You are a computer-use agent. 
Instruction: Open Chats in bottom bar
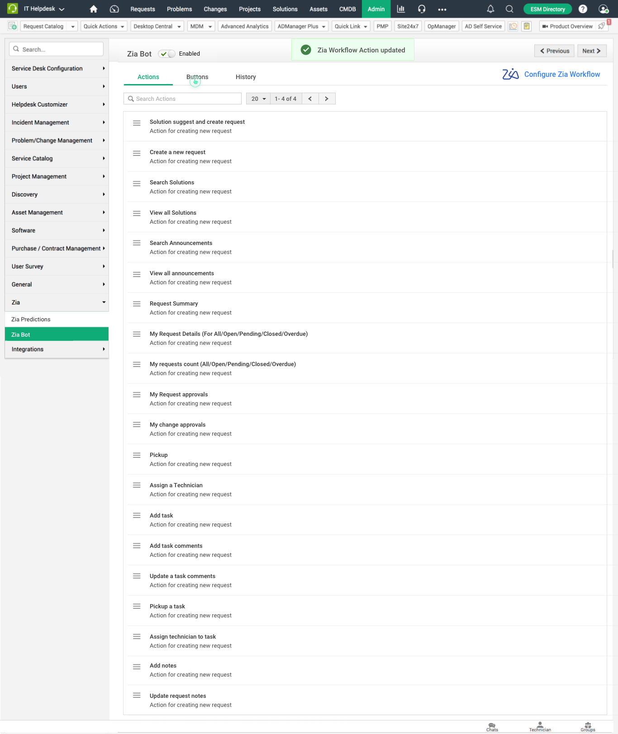[x=492, y=727]
